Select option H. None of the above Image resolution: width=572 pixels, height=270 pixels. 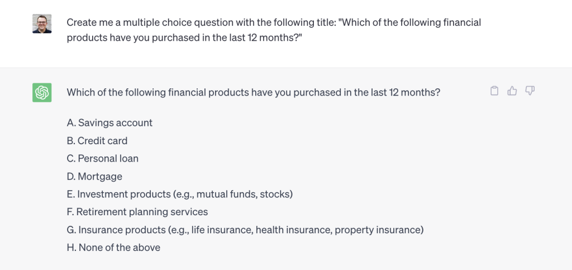113,248
